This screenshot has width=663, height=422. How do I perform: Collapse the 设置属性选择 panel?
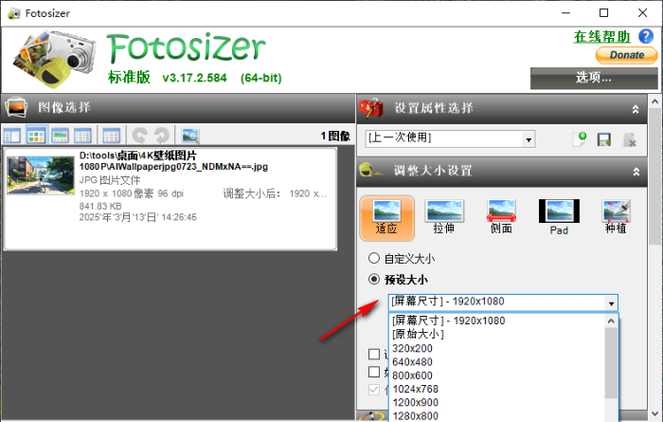click(x=636, y=109)
